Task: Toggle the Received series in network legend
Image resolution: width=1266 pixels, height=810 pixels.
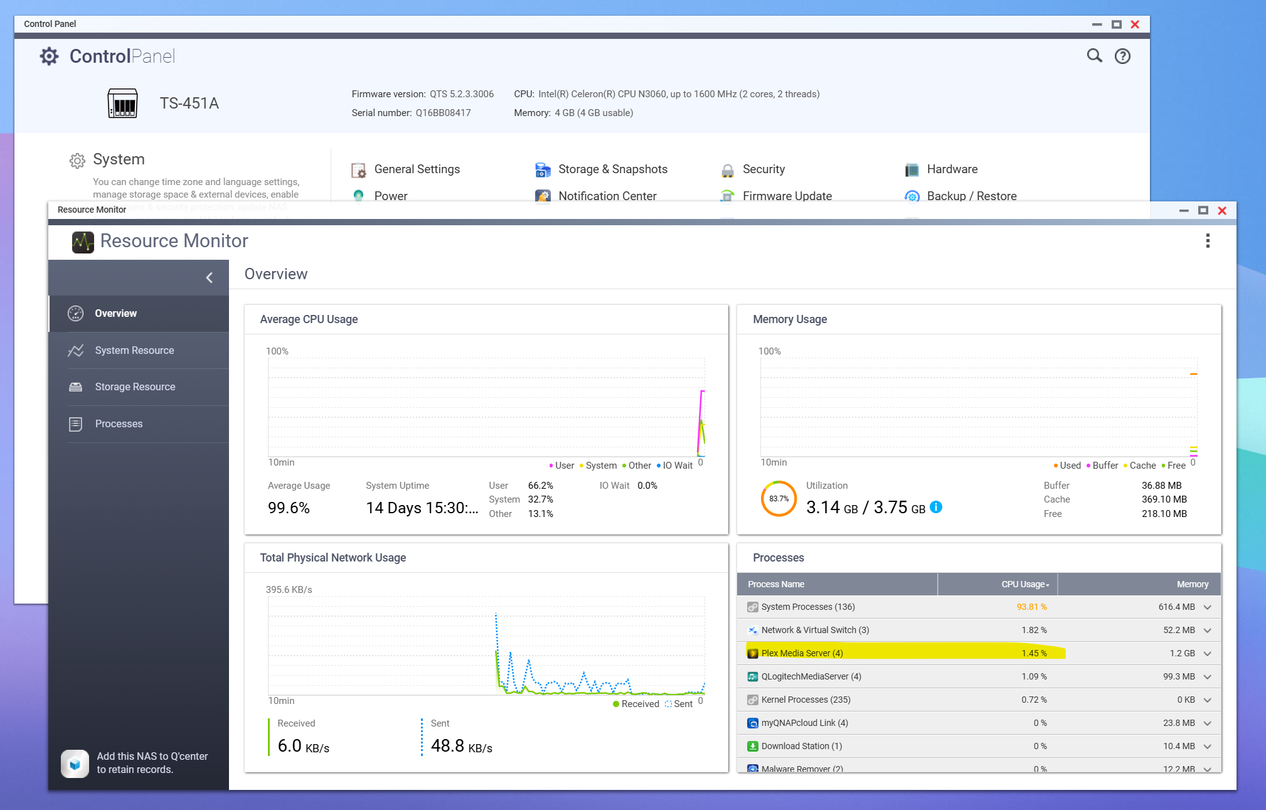Action: click(x=636, y=704)
